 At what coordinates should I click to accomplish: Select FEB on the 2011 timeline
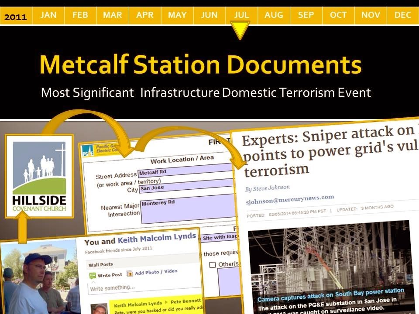coord(80,15)
